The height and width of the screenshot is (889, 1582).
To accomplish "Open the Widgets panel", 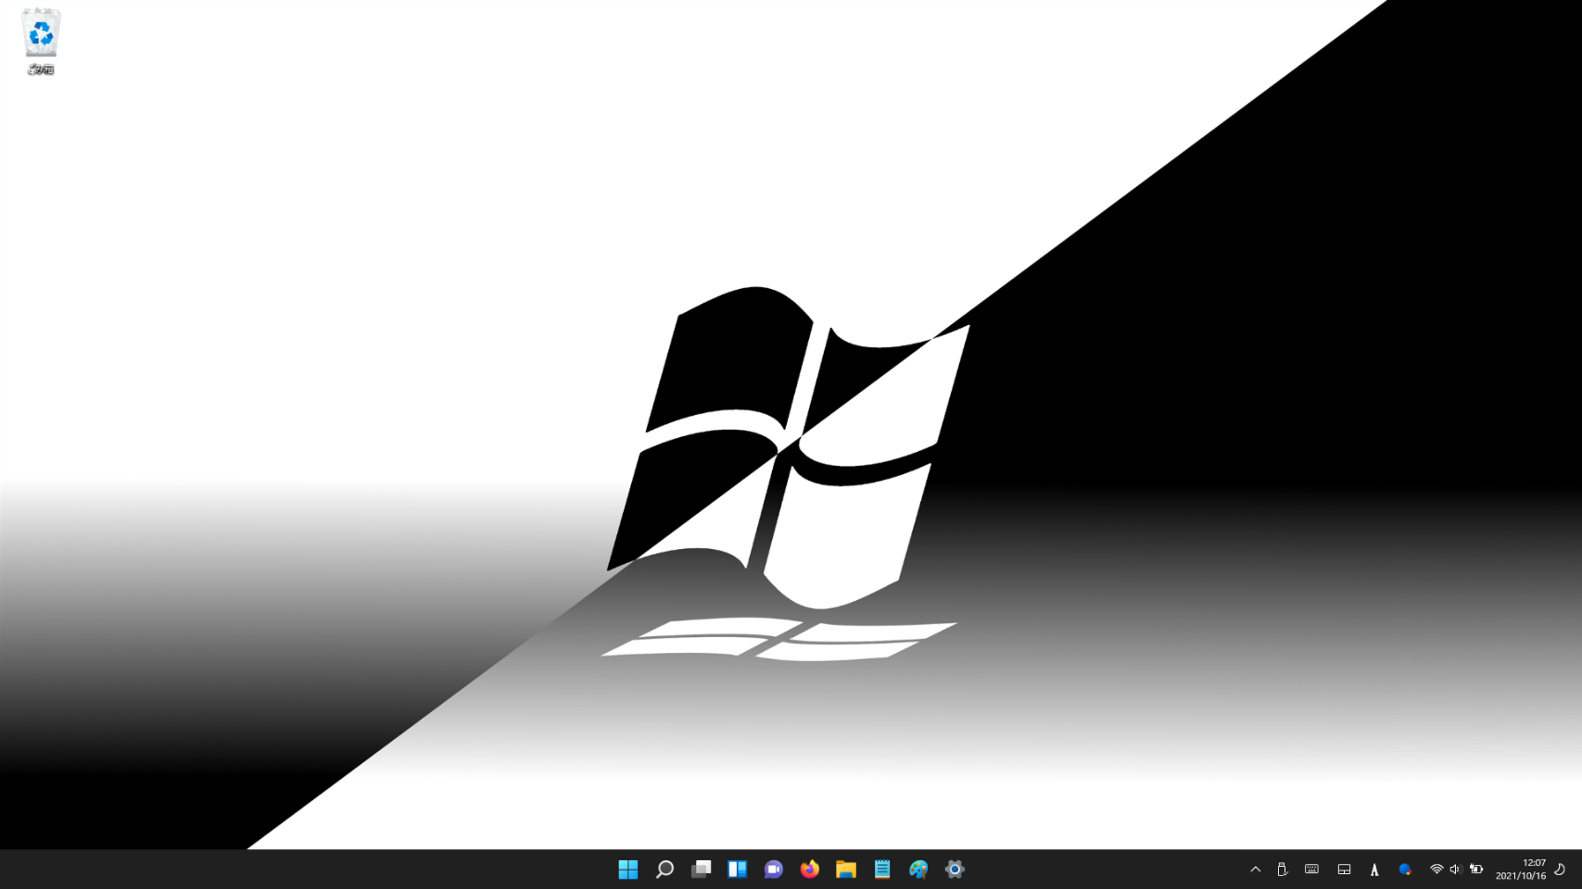I will (737, 870).
